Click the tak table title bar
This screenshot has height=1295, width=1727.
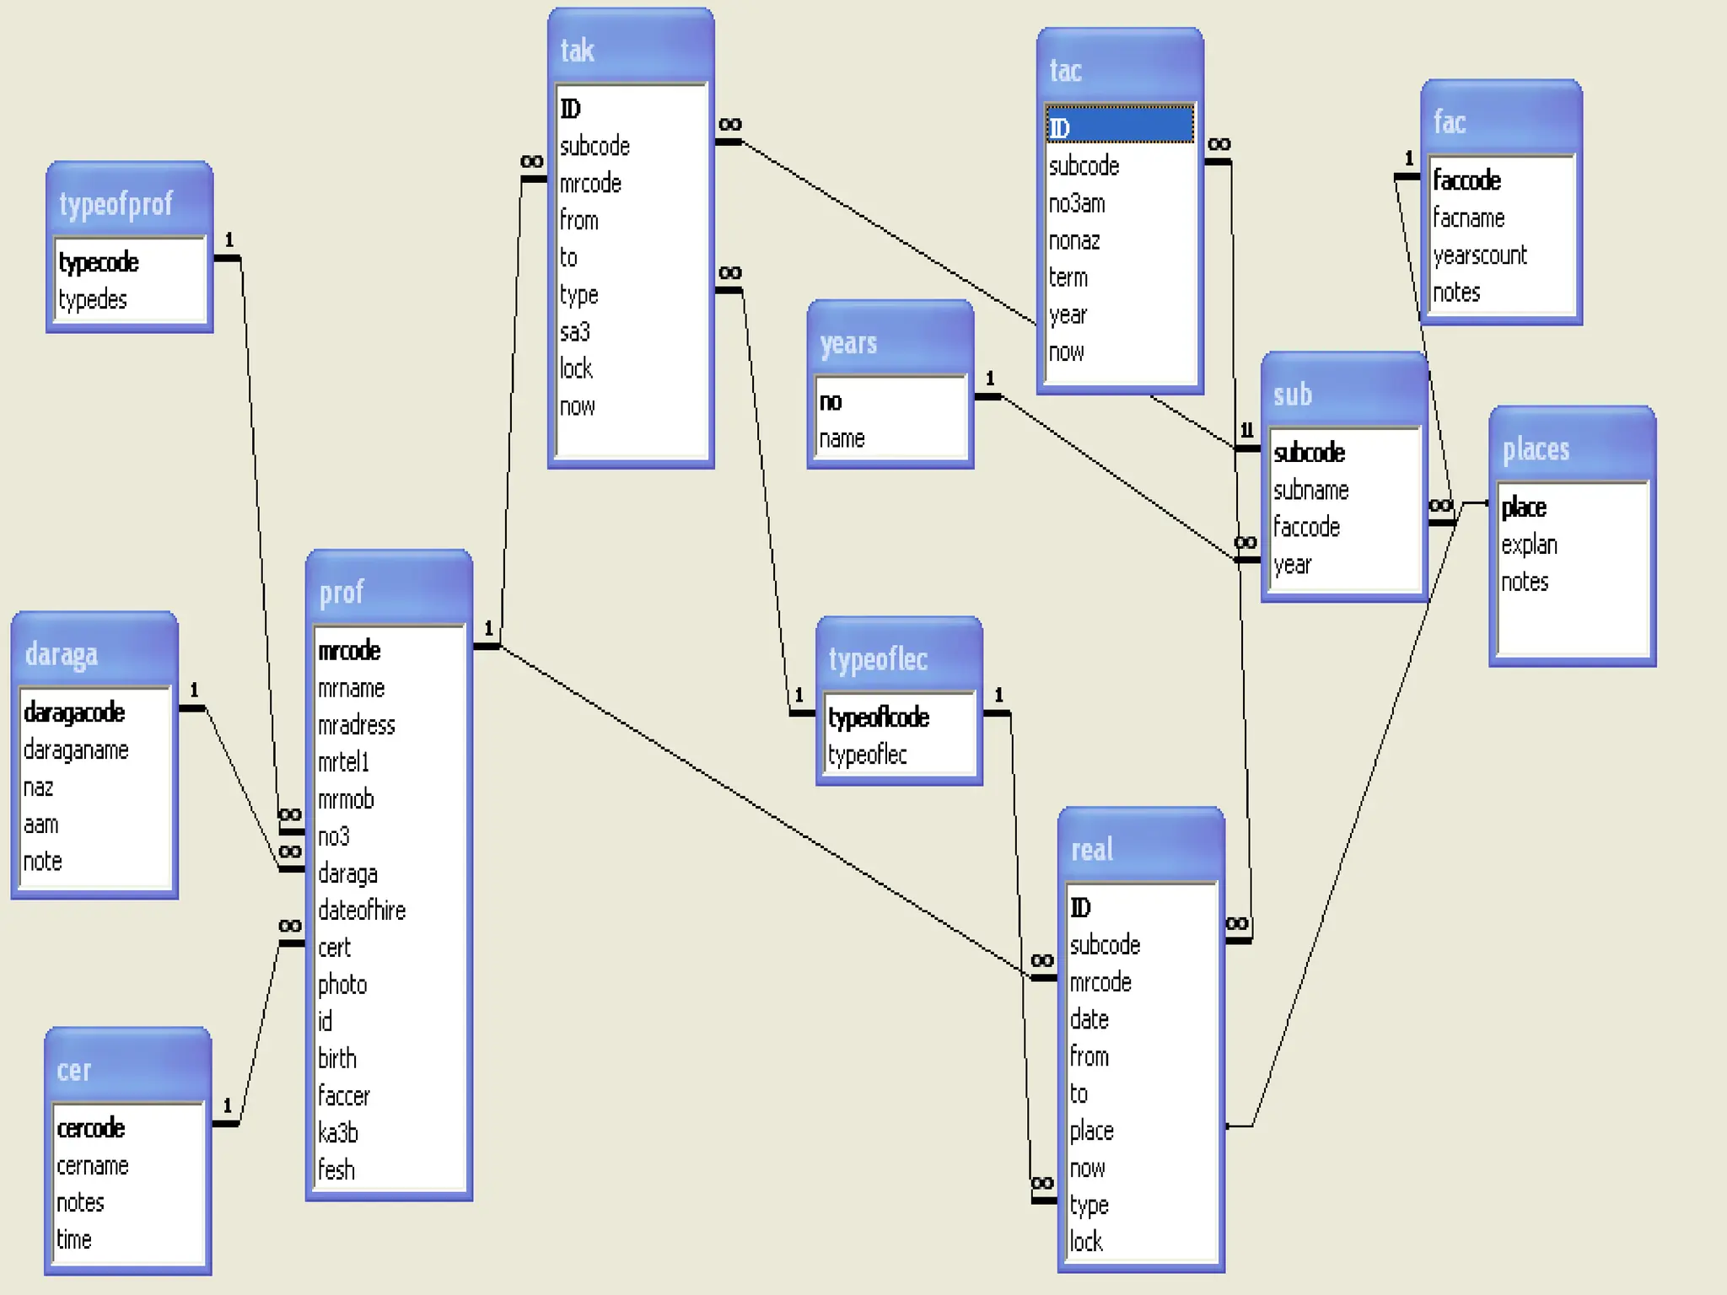point(631,50)
